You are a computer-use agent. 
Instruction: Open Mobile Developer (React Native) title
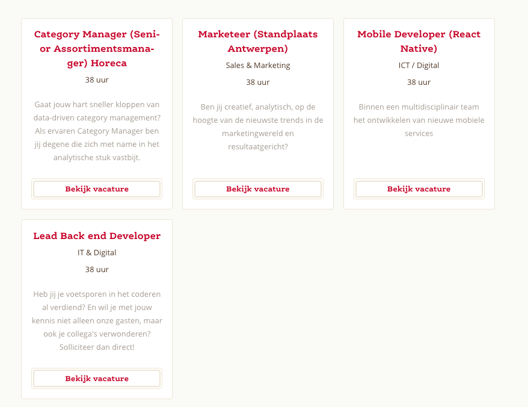(419, 41)
